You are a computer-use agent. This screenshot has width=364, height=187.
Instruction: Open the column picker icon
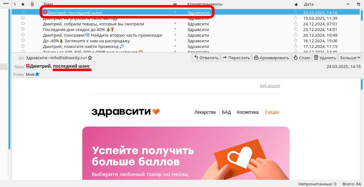pos(358,4)
